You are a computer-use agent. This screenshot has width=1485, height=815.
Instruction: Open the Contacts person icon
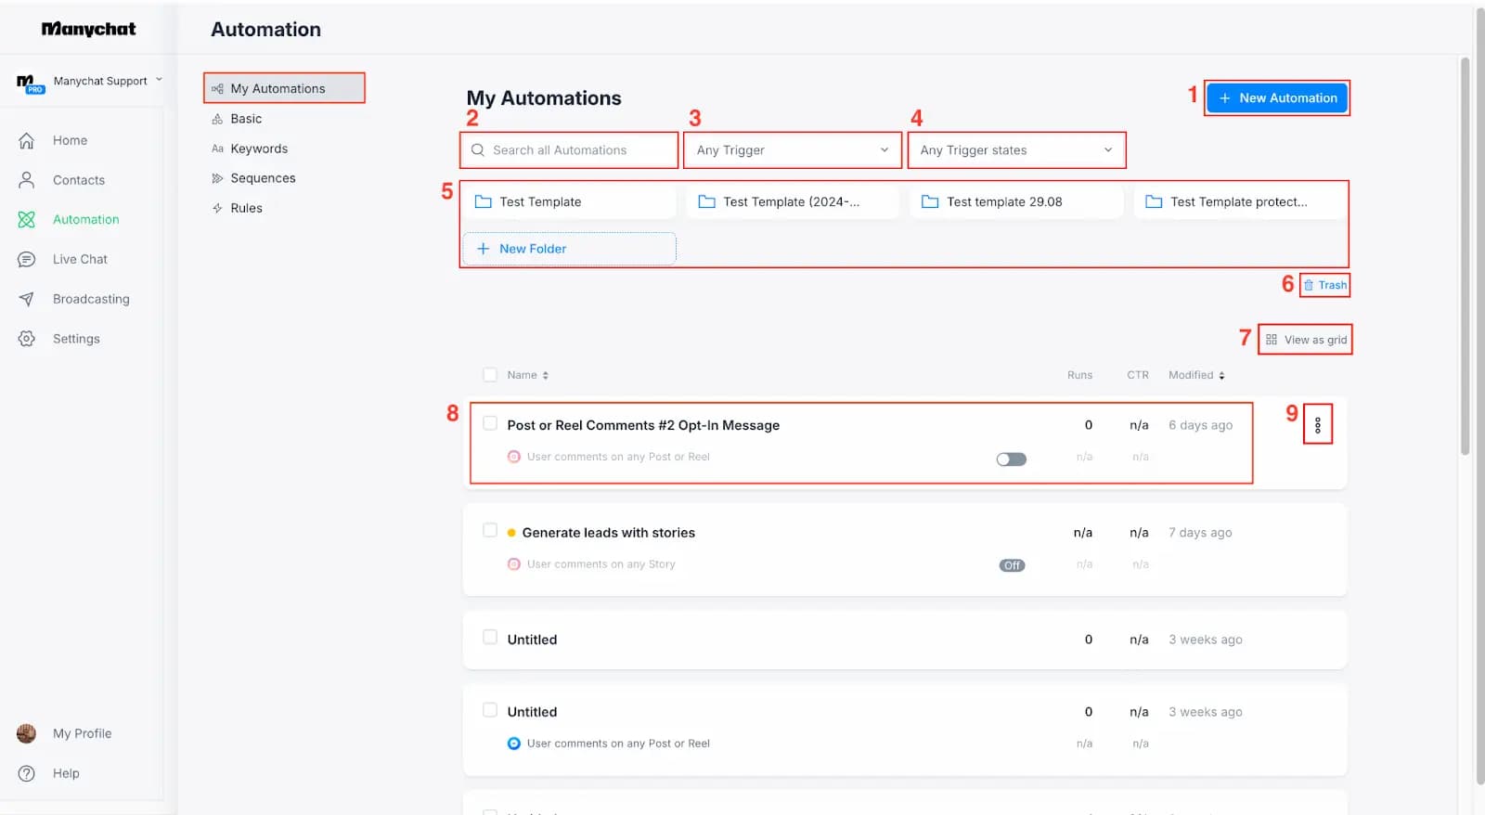(x=27, y=180)
